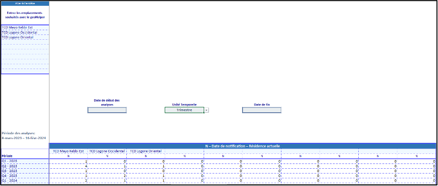438x186 pixels.
Task: Click the "Date de début des analyses" label
Action: (107, 102)
